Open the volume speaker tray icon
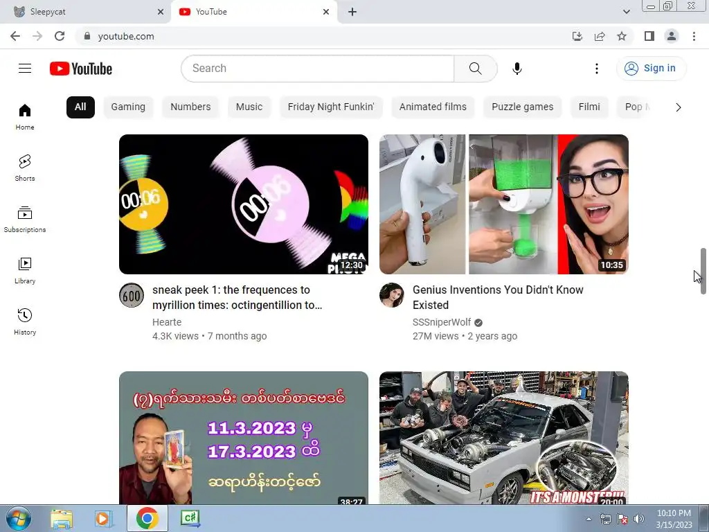The image size is (709, 532). point(639,519)
